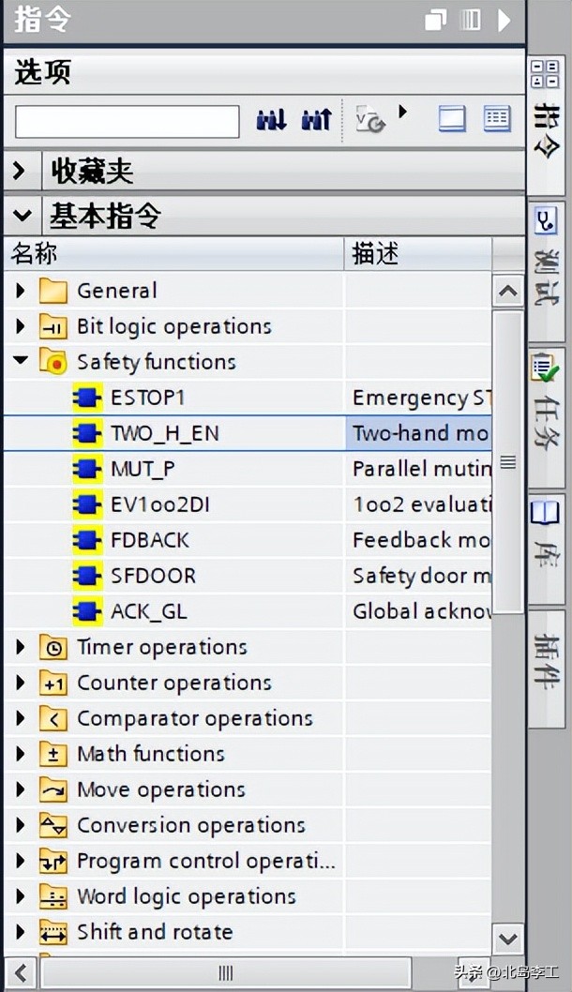Expand the 收藏夹 favorites section
The image size is (572, 992).
(x=19, y=171)
